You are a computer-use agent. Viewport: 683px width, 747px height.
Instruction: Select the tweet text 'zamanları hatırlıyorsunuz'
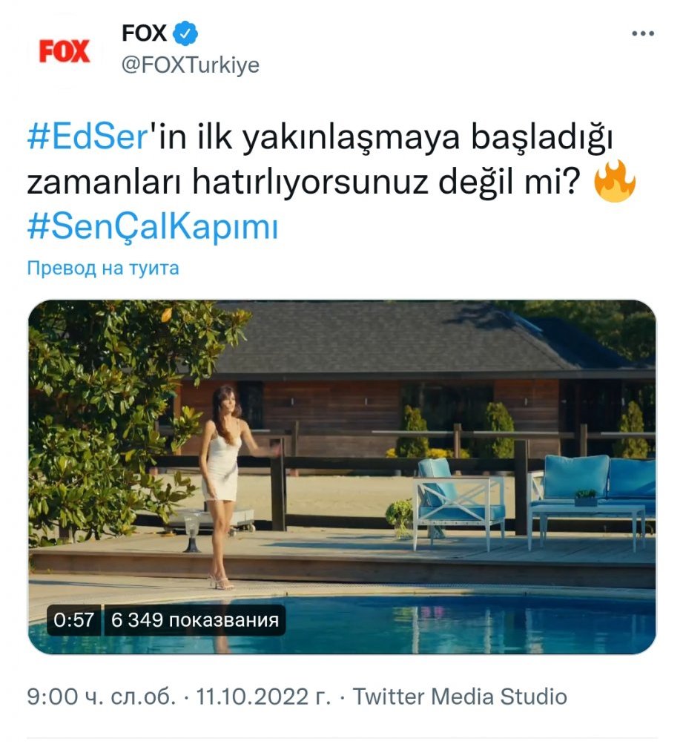[x=228, y=183]
